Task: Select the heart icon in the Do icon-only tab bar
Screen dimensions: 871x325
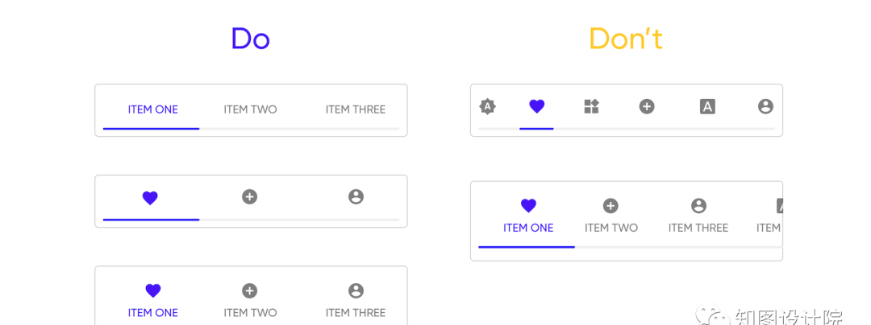Action: [151, 197]
